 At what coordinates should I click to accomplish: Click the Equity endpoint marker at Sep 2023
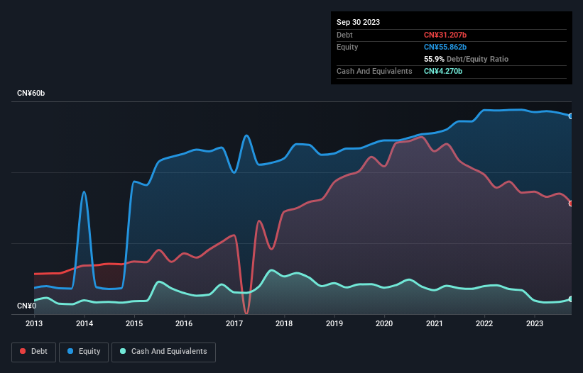pyautogui.click(x=571, y=116)
